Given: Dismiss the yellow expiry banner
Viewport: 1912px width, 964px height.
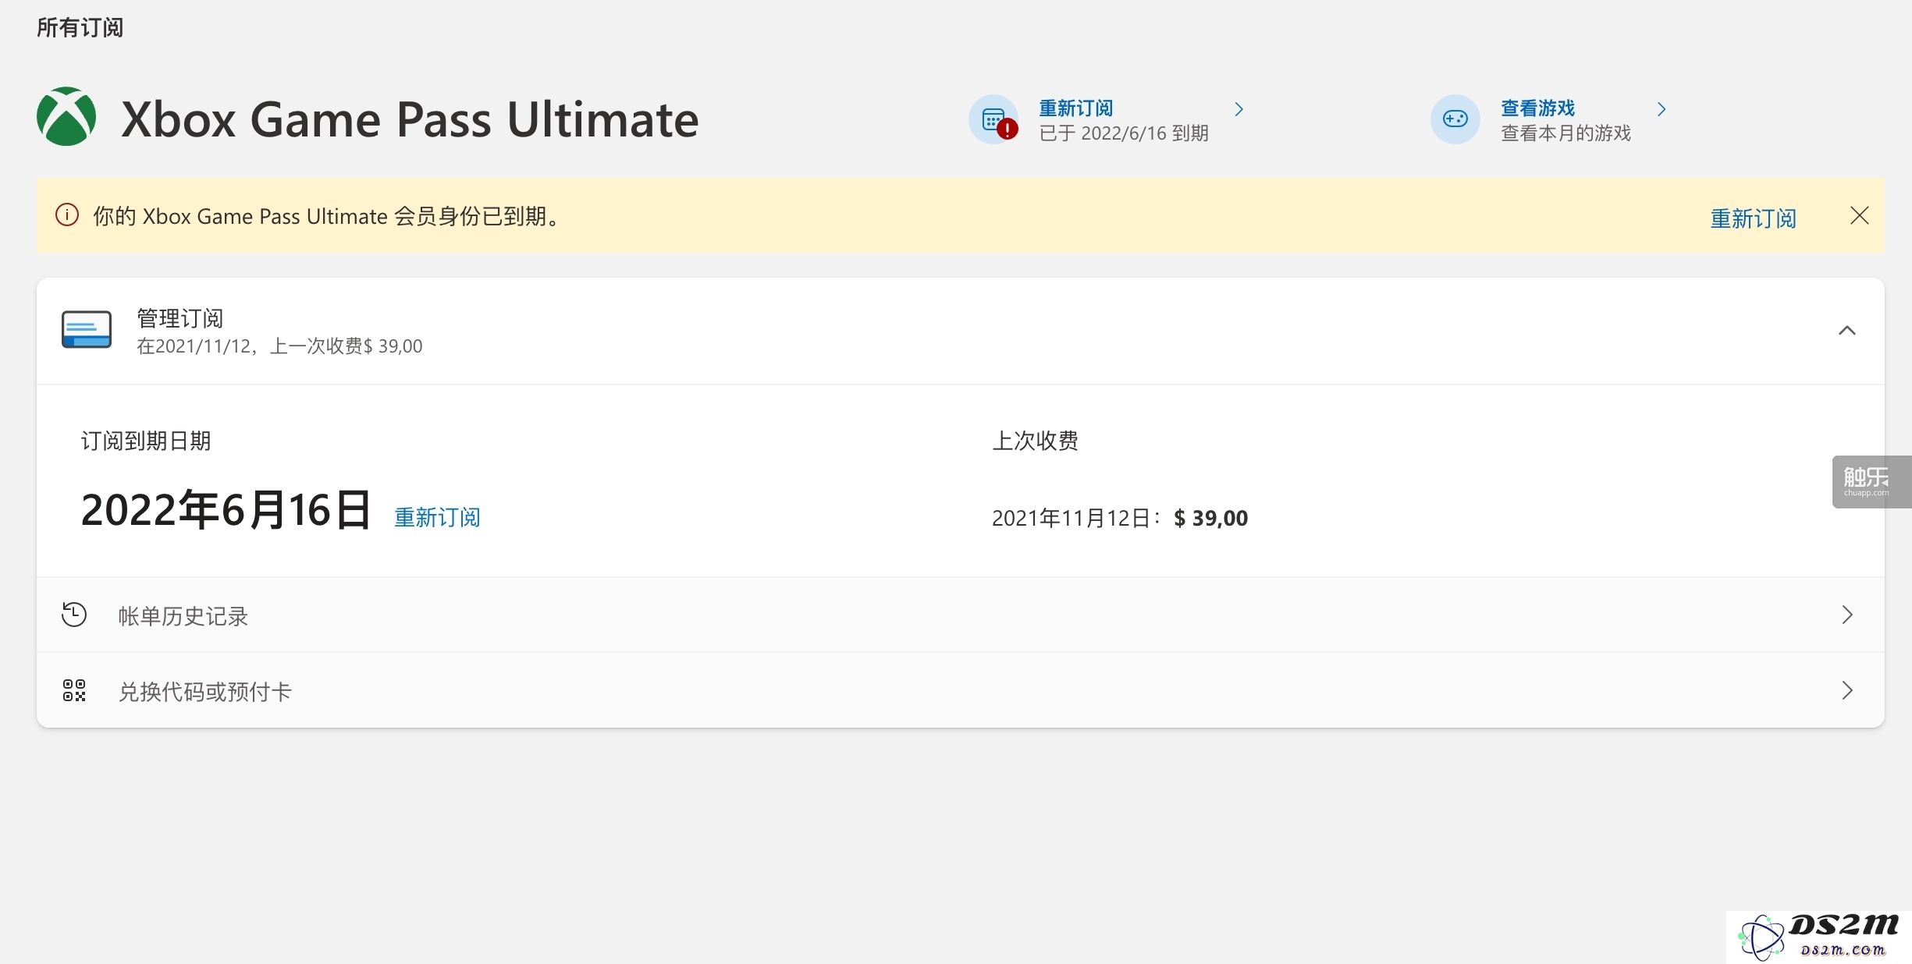Looking at the screenshot, I should 1859,215.
